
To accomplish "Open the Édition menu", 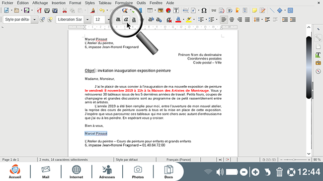I will 23,3.
